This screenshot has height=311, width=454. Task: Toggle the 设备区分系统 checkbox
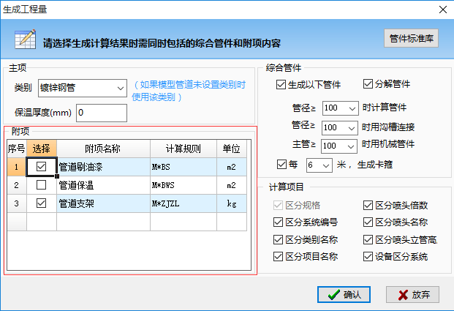(368, 257)
